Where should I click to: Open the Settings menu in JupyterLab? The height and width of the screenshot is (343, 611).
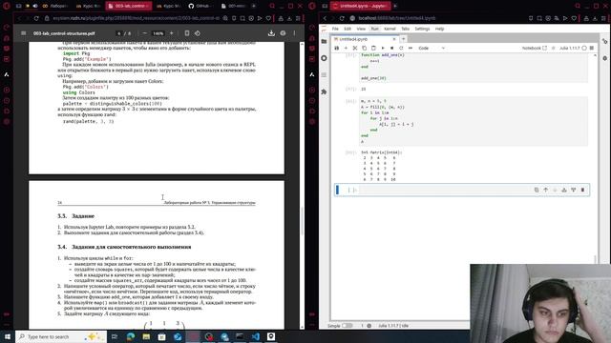(x=422, y=29)
